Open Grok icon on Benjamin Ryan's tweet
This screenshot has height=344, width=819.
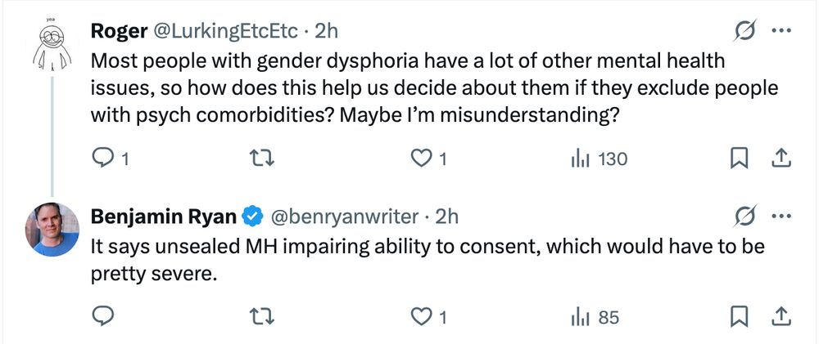745,217
